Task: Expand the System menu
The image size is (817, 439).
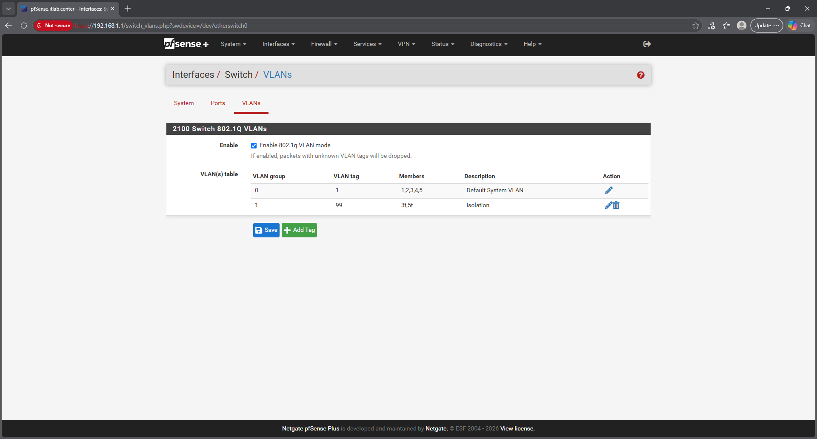Action: point(233,44)
